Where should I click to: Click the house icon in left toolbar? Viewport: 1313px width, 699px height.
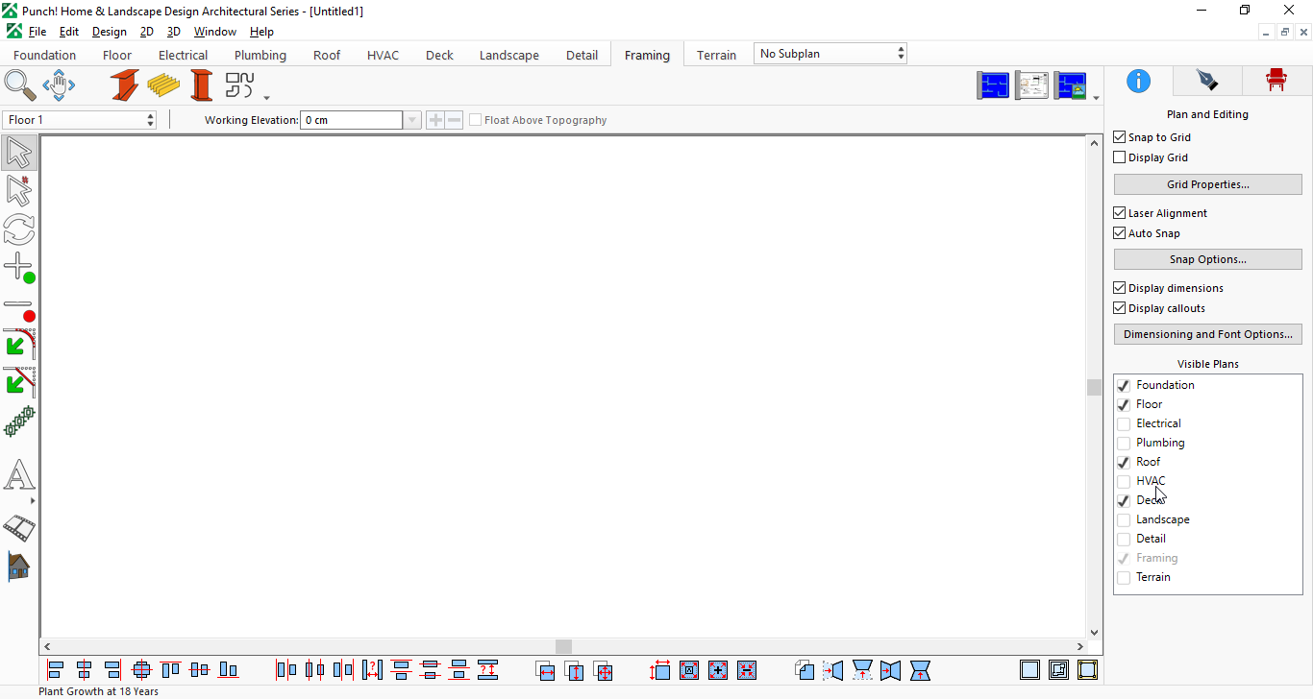coord(19,566)
